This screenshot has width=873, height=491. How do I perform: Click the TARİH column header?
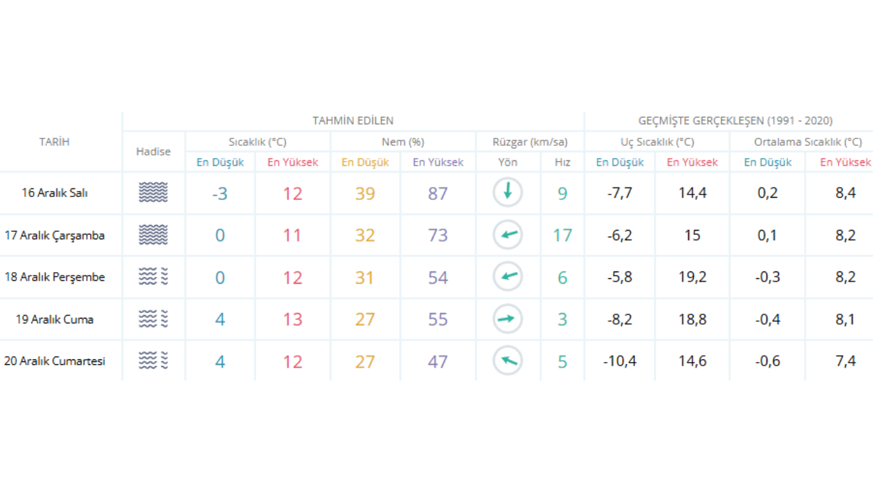[x=55, y=142]
